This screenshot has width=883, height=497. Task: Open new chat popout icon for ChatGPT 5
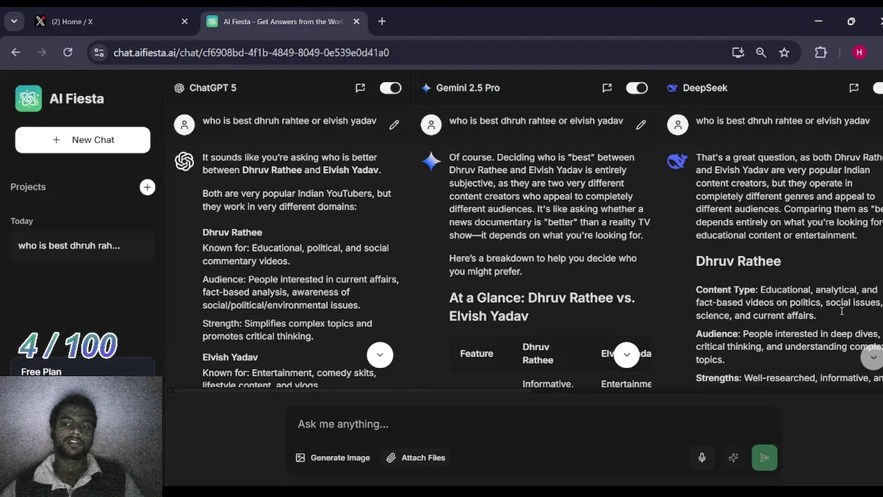click(x=360, y=88)
